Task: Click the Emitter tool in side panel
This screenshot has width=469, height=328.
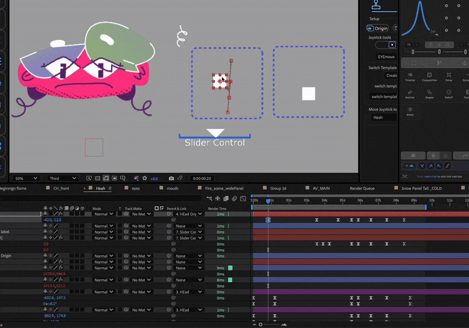Action: (410, 94)
